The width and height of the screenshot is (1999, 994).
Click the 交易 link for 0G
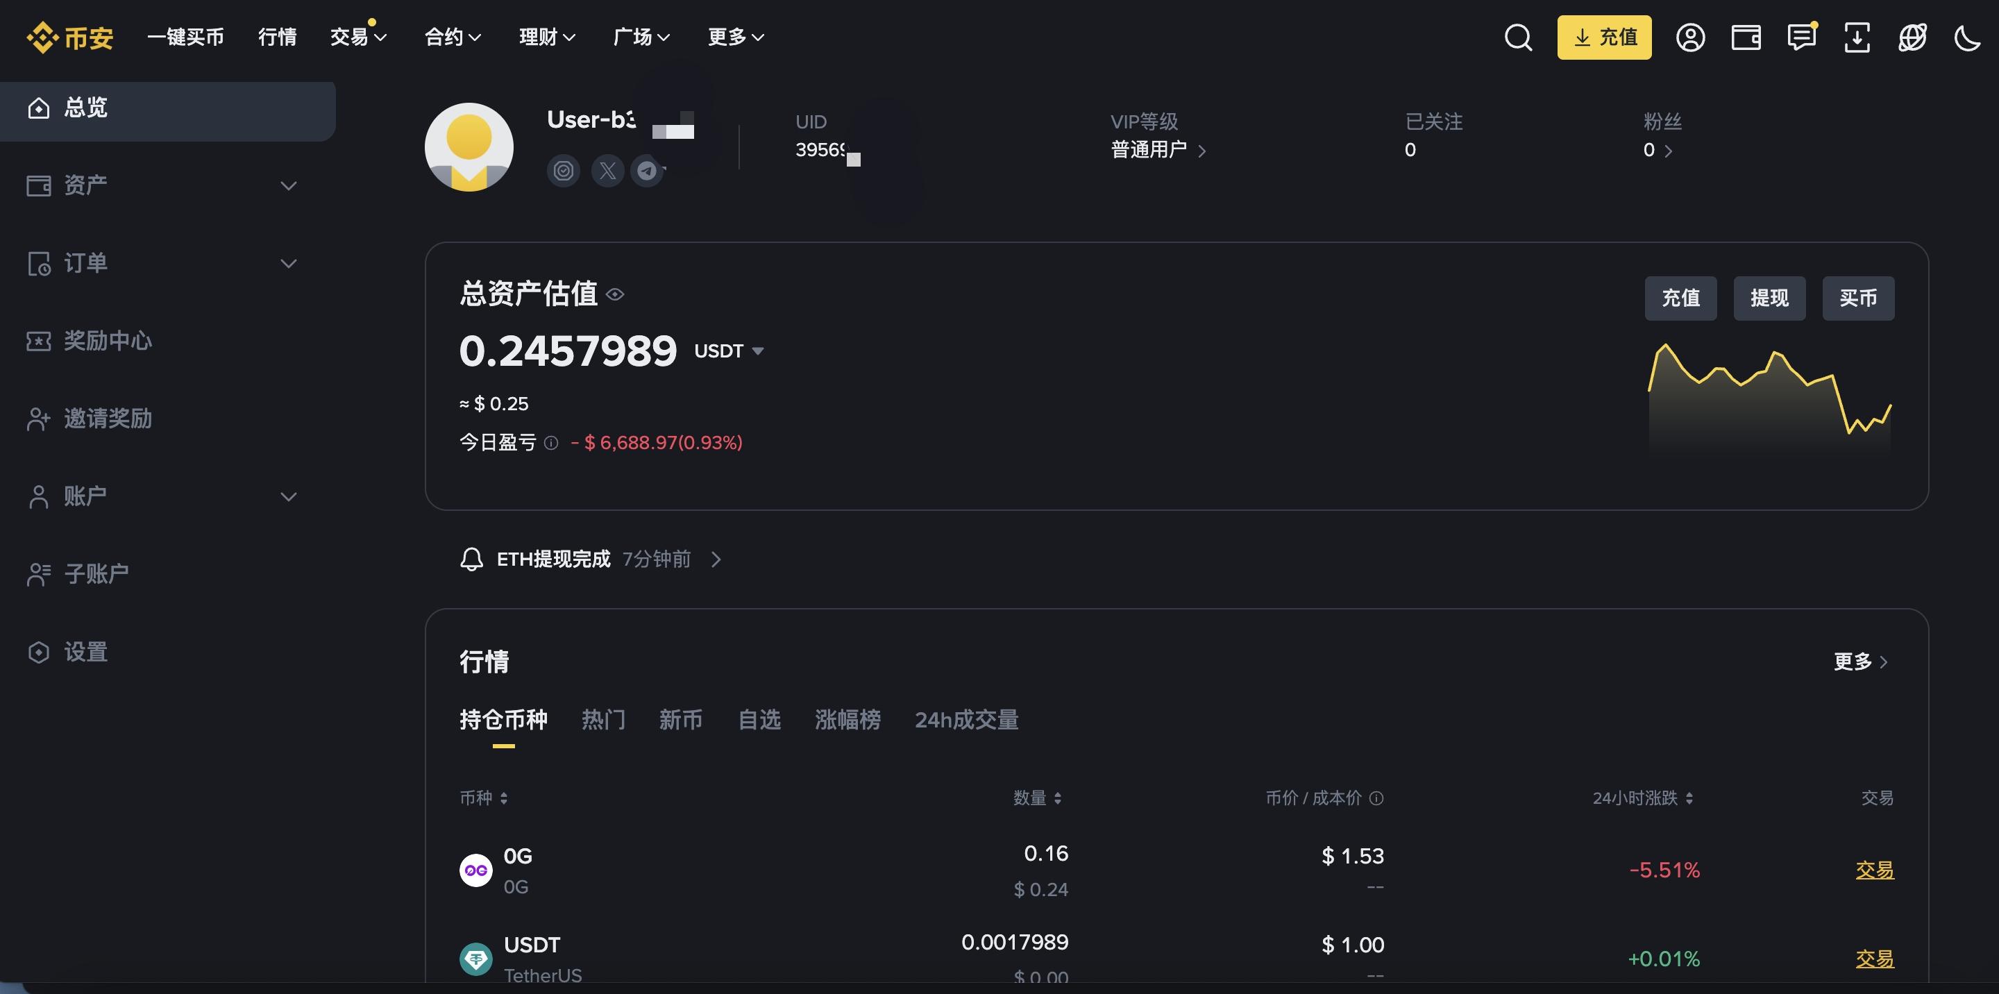(1874, 870)
